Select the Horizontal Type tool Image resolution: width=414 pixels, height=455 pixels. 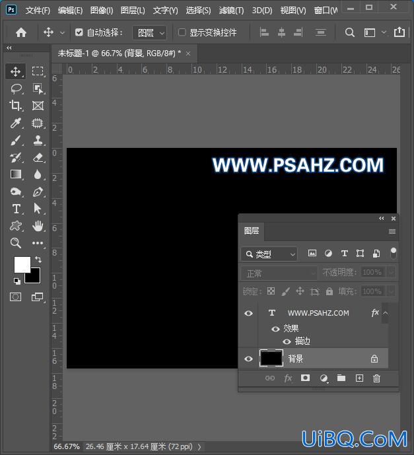[17, 209]
